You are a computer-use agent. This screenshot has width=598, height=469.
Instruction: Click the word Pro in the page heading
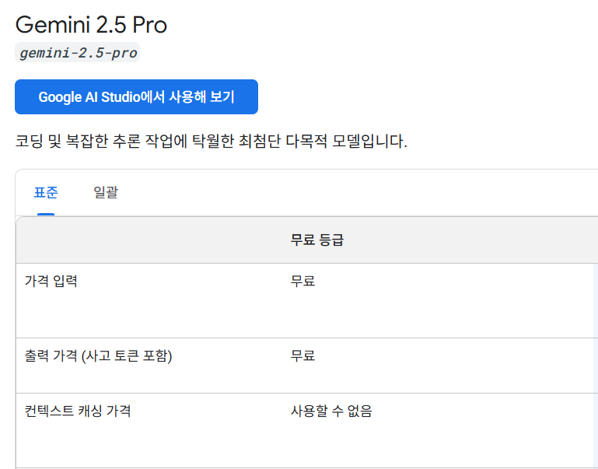point(149,25)
